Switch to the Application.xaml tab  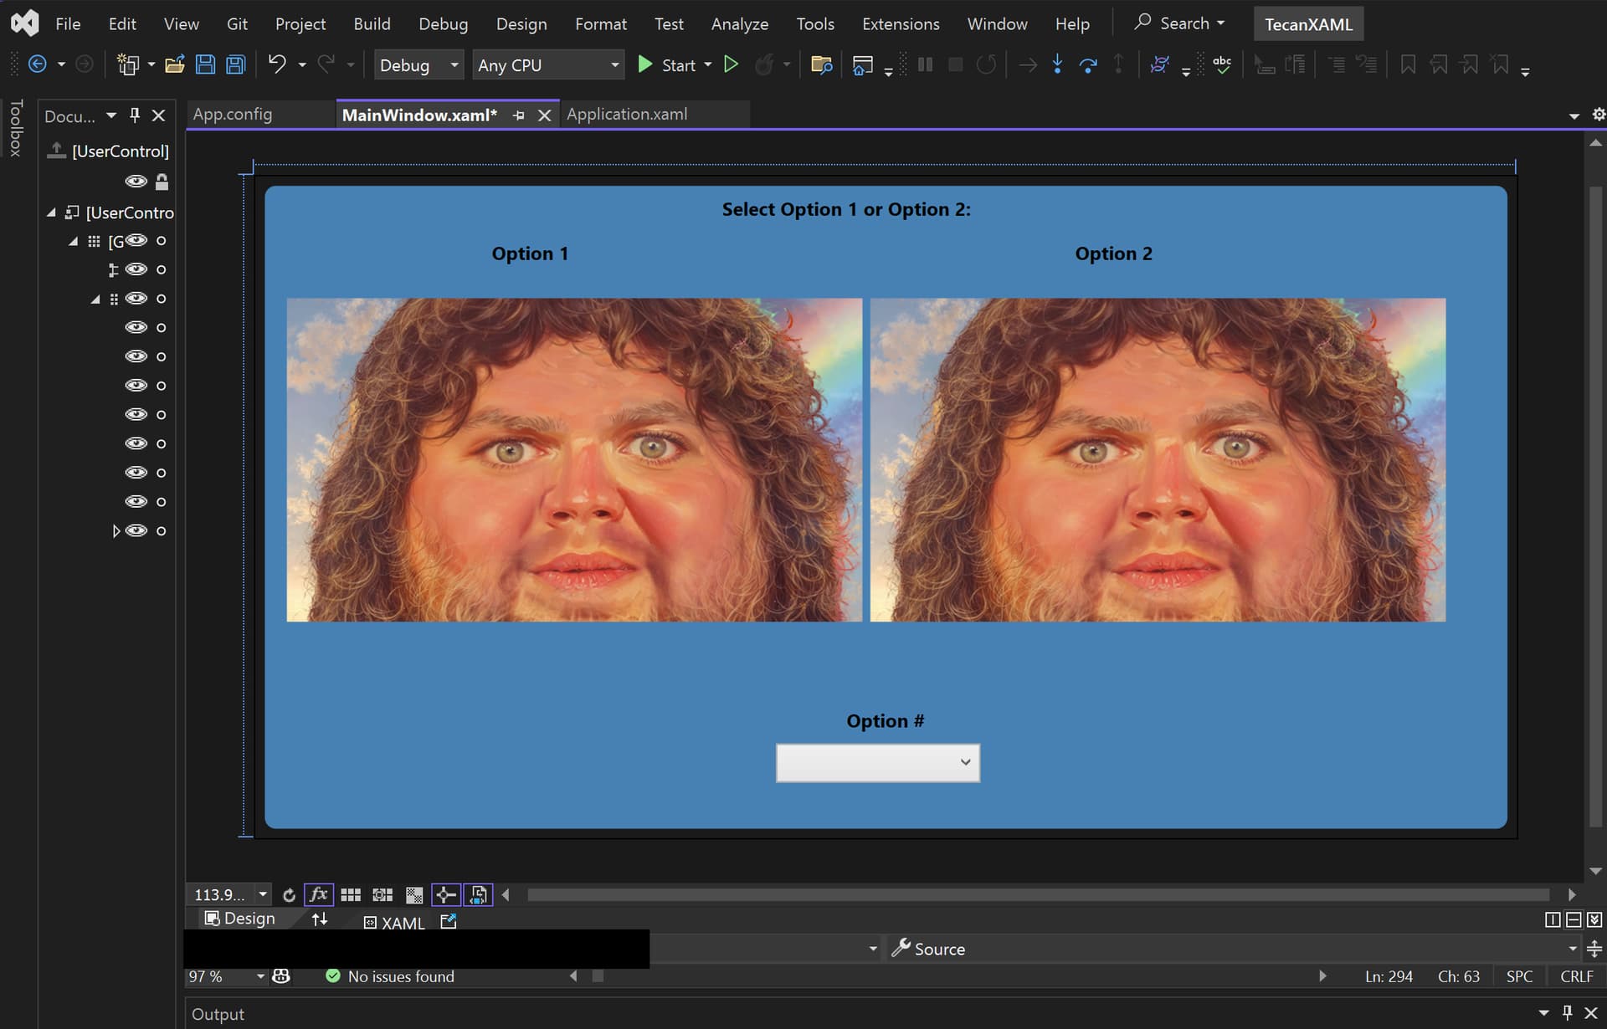pyautogui.click(x=627, y=115)
